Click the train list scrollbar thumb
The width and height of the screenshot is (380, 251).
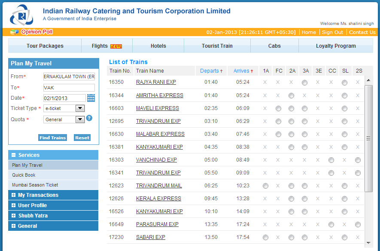pyautogui.click(x=368, y=138)
